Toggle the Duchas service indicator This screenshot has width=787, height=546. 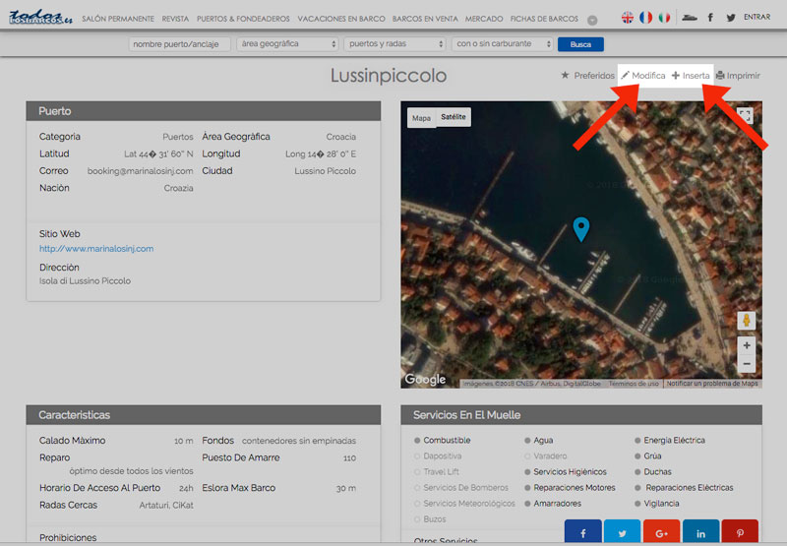pyautogui.click(x=637, y=472)
